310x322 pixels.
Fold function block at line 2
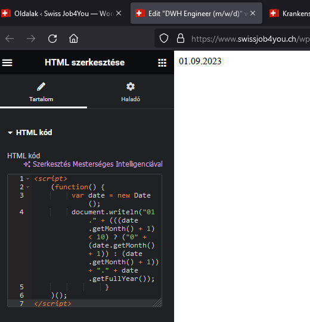point(28,187)
